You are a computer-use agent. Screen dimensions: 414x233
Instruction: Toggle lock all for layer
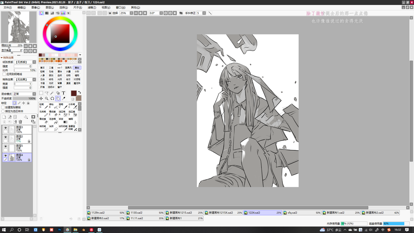coord(28,103)
